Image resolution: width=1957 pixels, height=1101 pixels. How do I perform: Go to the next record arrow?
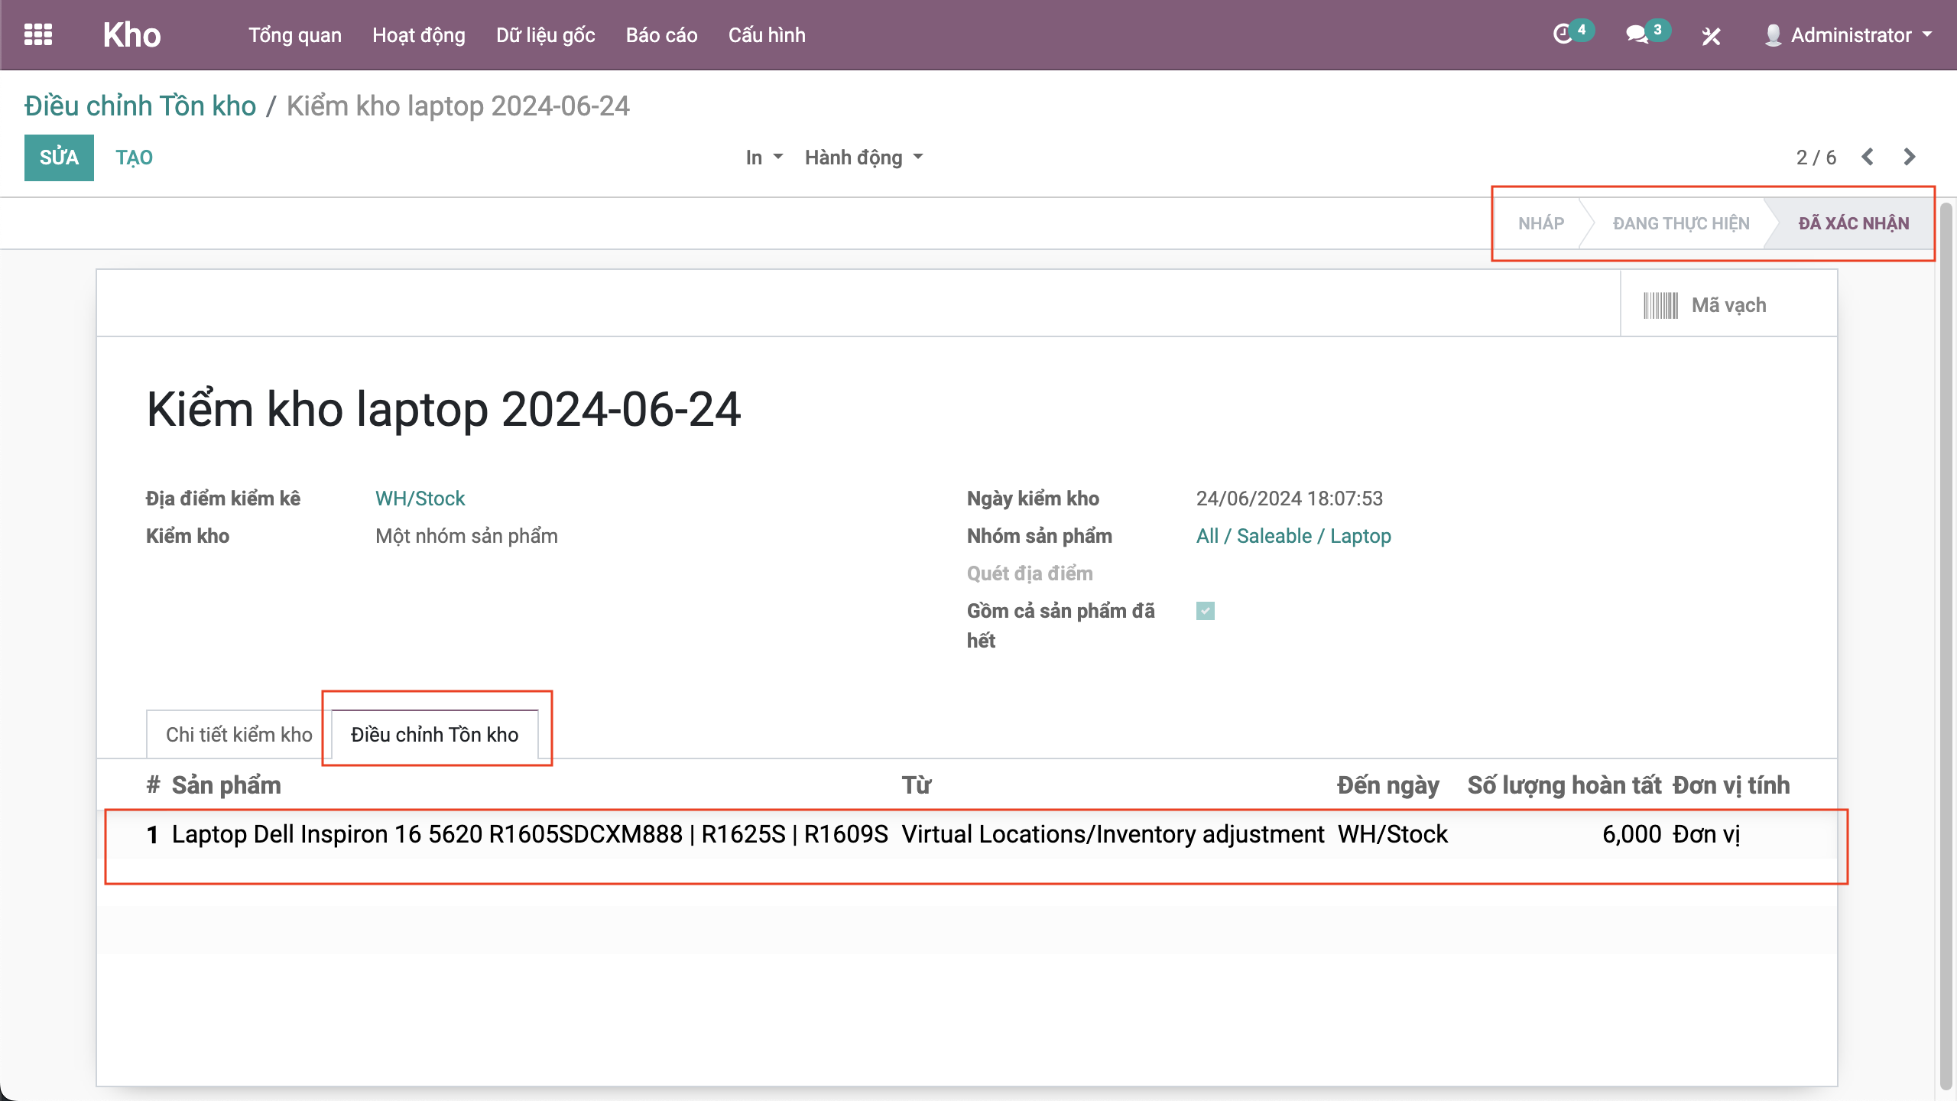pyautogui.click(x=1909, y=157)
